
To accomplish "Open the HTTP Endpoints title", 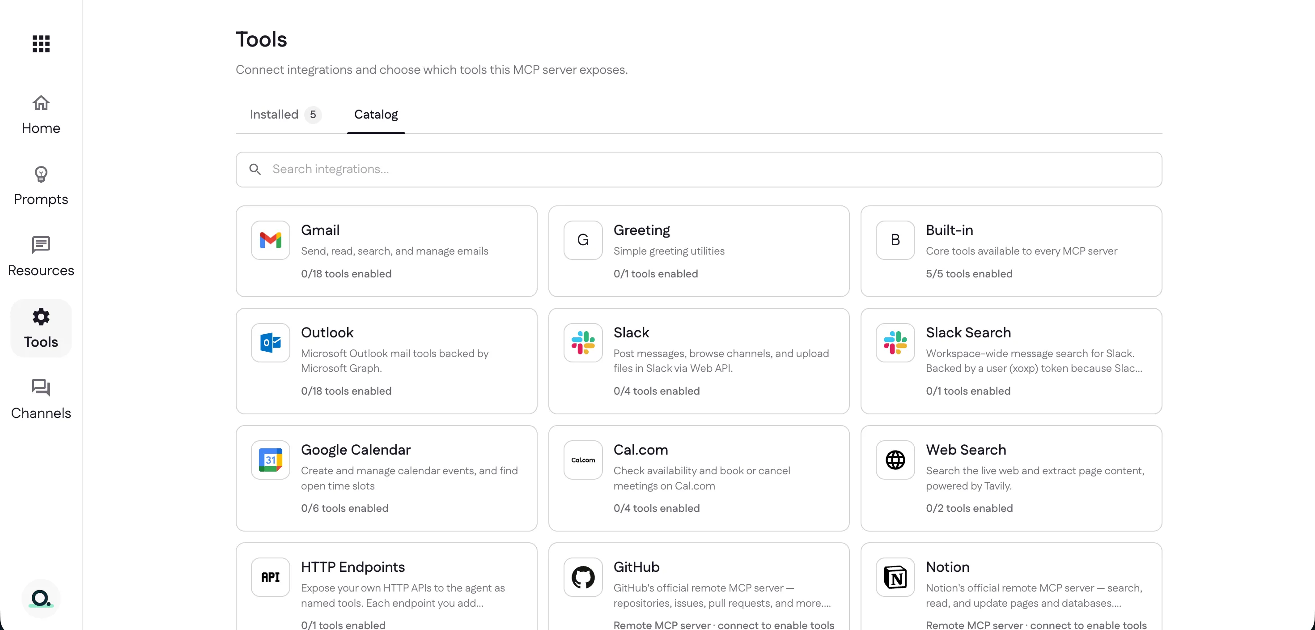I will click(353, 567).
